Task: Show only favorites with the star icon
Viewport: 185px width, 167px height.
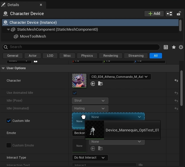Action: click(174, 47)
